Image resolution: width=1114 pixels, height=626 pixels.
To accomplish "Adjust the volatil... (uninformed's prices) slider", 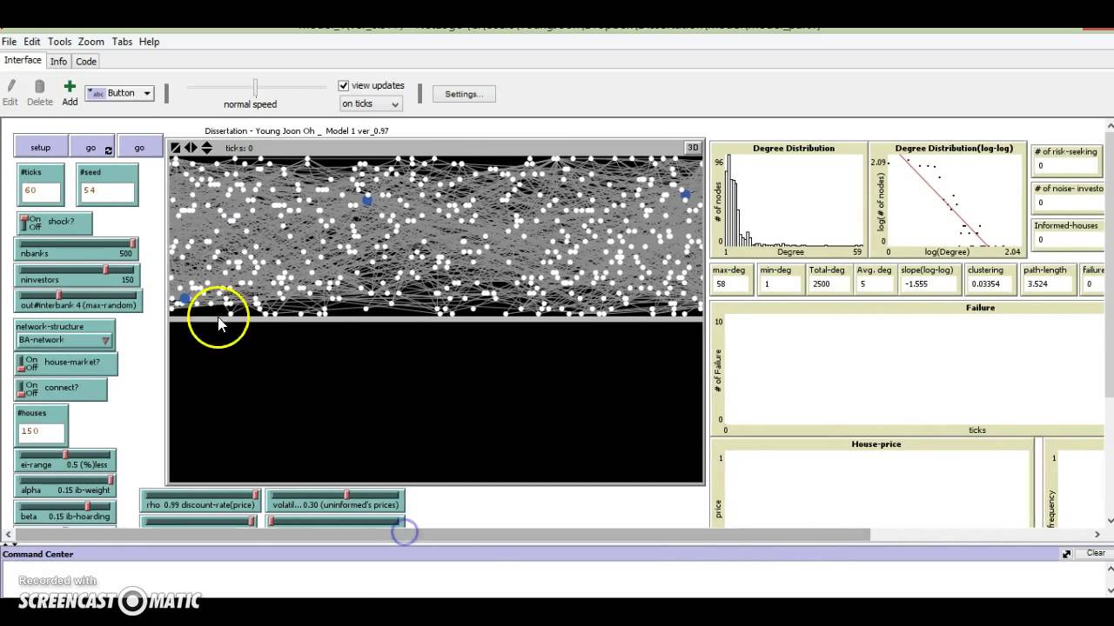I will 334,500.
